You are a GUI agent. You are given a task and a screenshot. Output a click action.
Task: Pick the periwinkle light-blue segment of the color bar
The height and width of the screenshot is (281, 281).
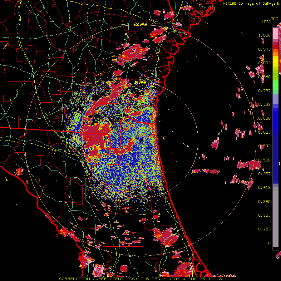point(276,99)
